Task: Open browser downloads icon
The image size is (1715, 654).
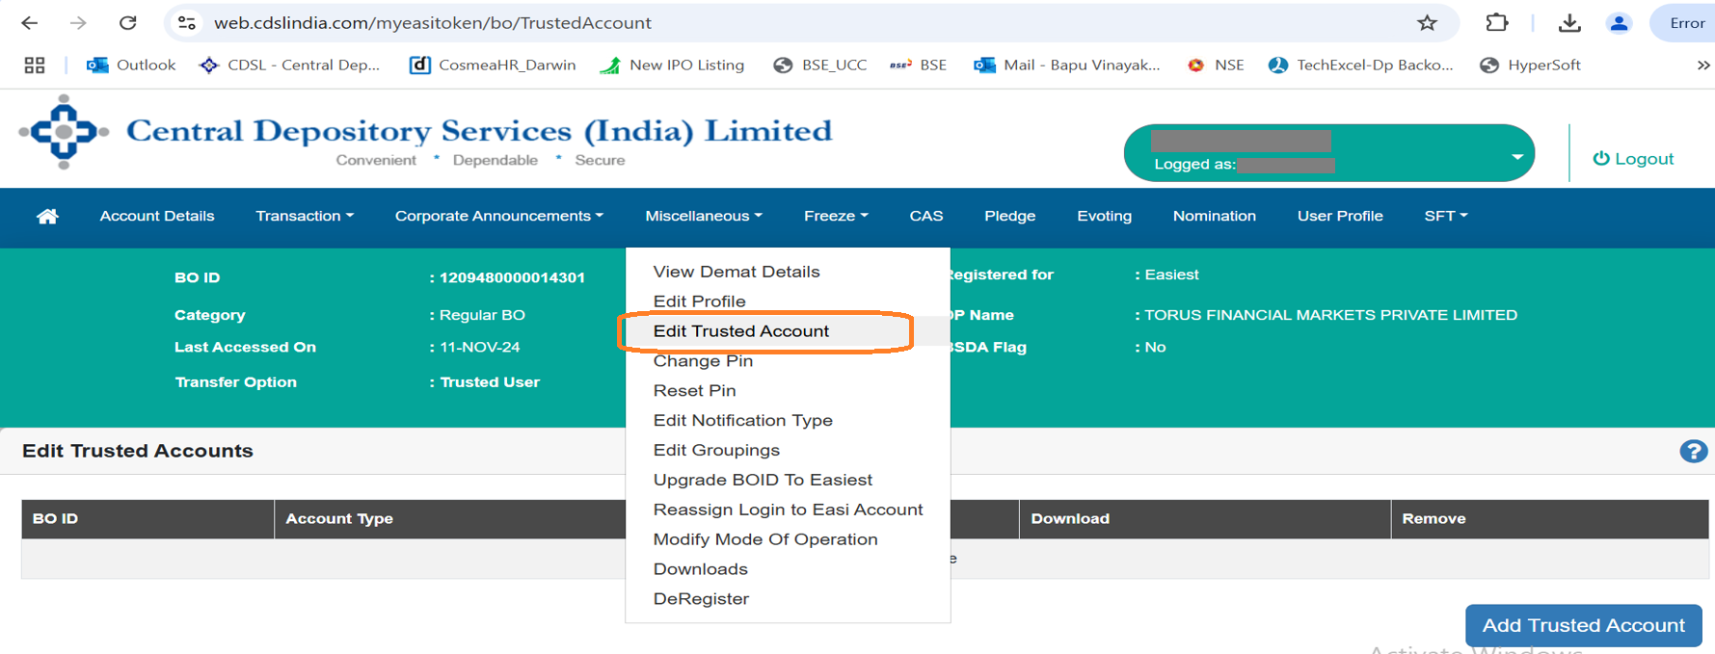Action: (x=1568, y=23)
